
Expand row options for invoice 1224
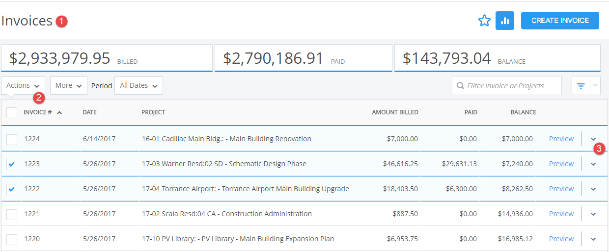(x=593, y=139)
